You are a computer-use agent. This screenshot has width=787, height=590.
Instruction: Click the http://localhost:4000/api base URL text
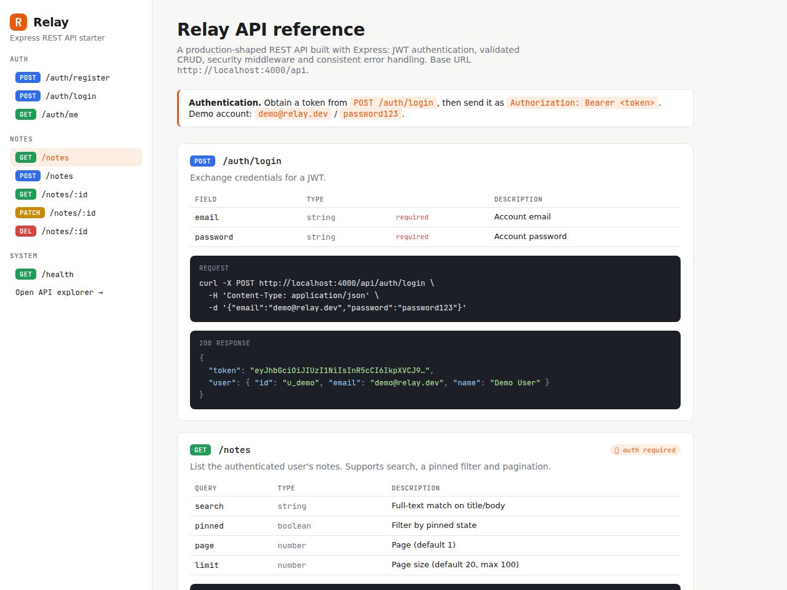pos(242,70)
